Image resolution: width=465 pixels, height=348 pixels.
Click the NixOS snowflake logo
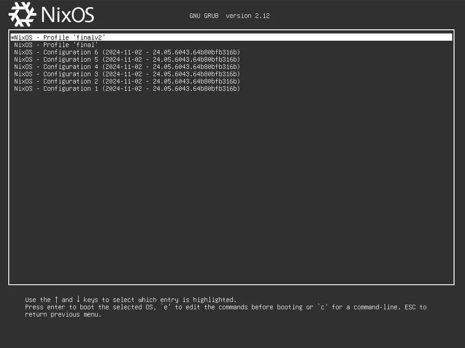22,14
